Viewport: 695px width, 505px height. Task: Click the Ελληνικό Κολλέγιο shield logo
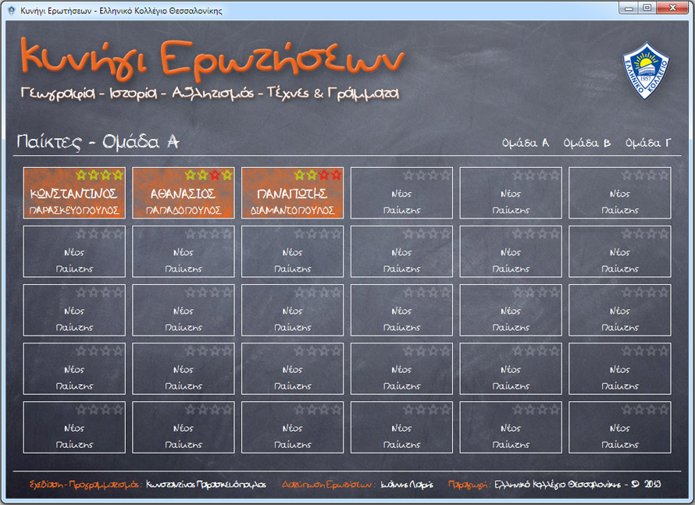pyautogui.click(x=645, y=69)
